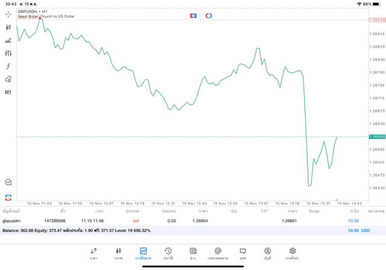Open the ราคา quotes tab
This screenshot has height=270, width=386.
(x=93, y=253)
